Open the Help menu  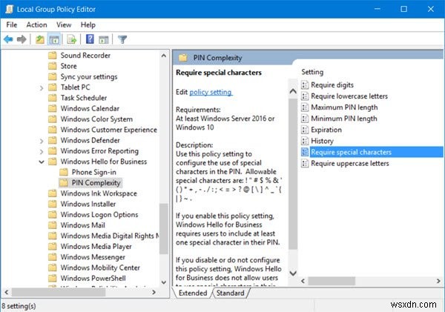[x=88, y=25]
